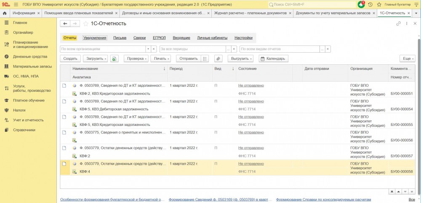Click the home tab icon
The width and height of the screenshot is (421, 203).
tap(5, 13)
